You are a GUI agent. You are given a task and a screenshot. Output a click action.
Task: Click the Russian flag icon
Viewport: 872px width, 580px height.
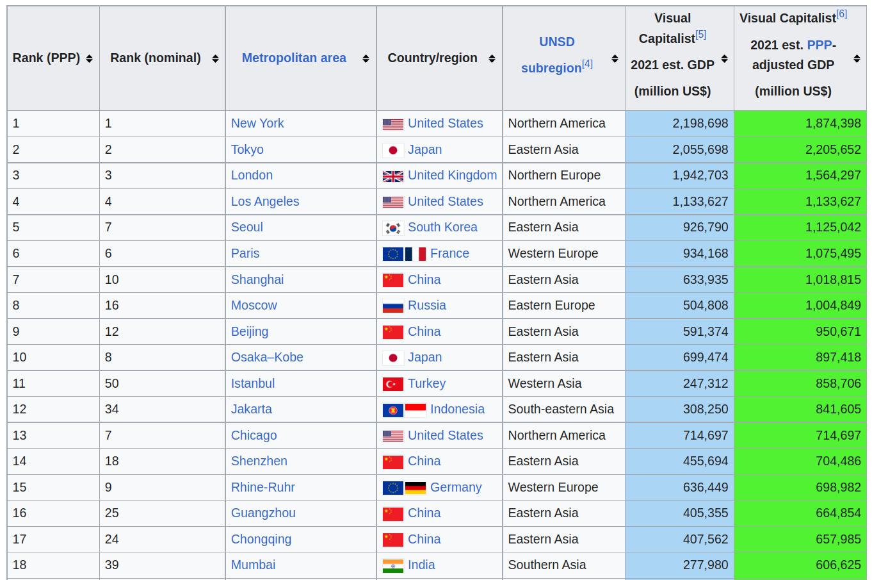393,306
